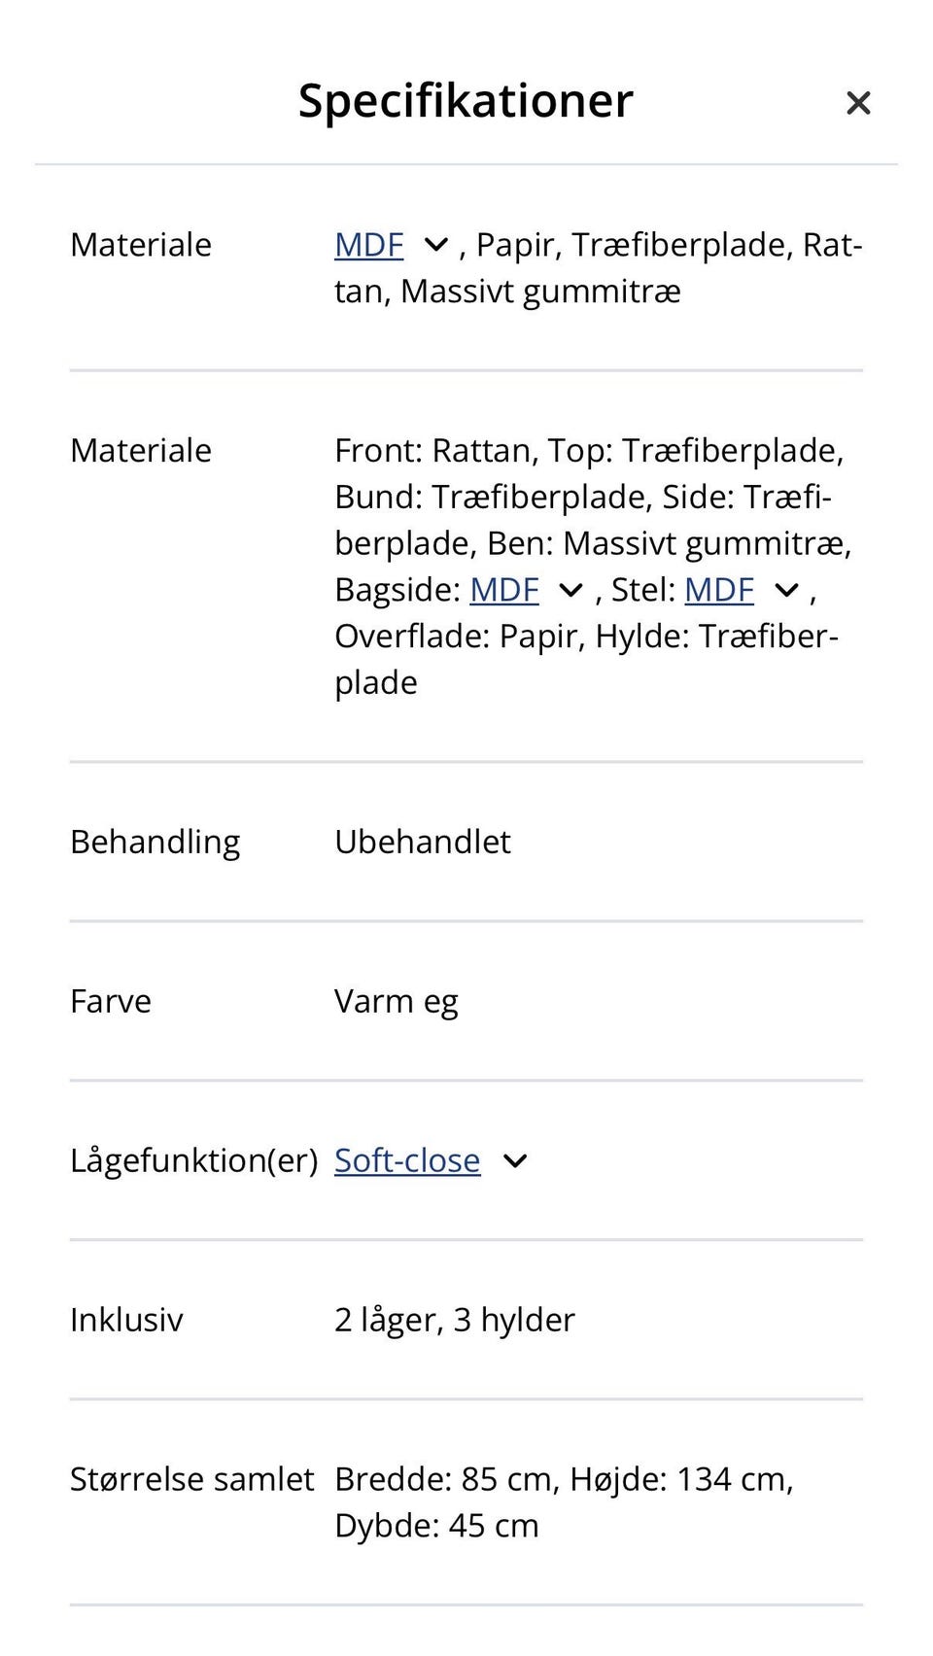Select the Lågefunktion(er) label
Viewport: 933px width, 1656px height.
193,1160
